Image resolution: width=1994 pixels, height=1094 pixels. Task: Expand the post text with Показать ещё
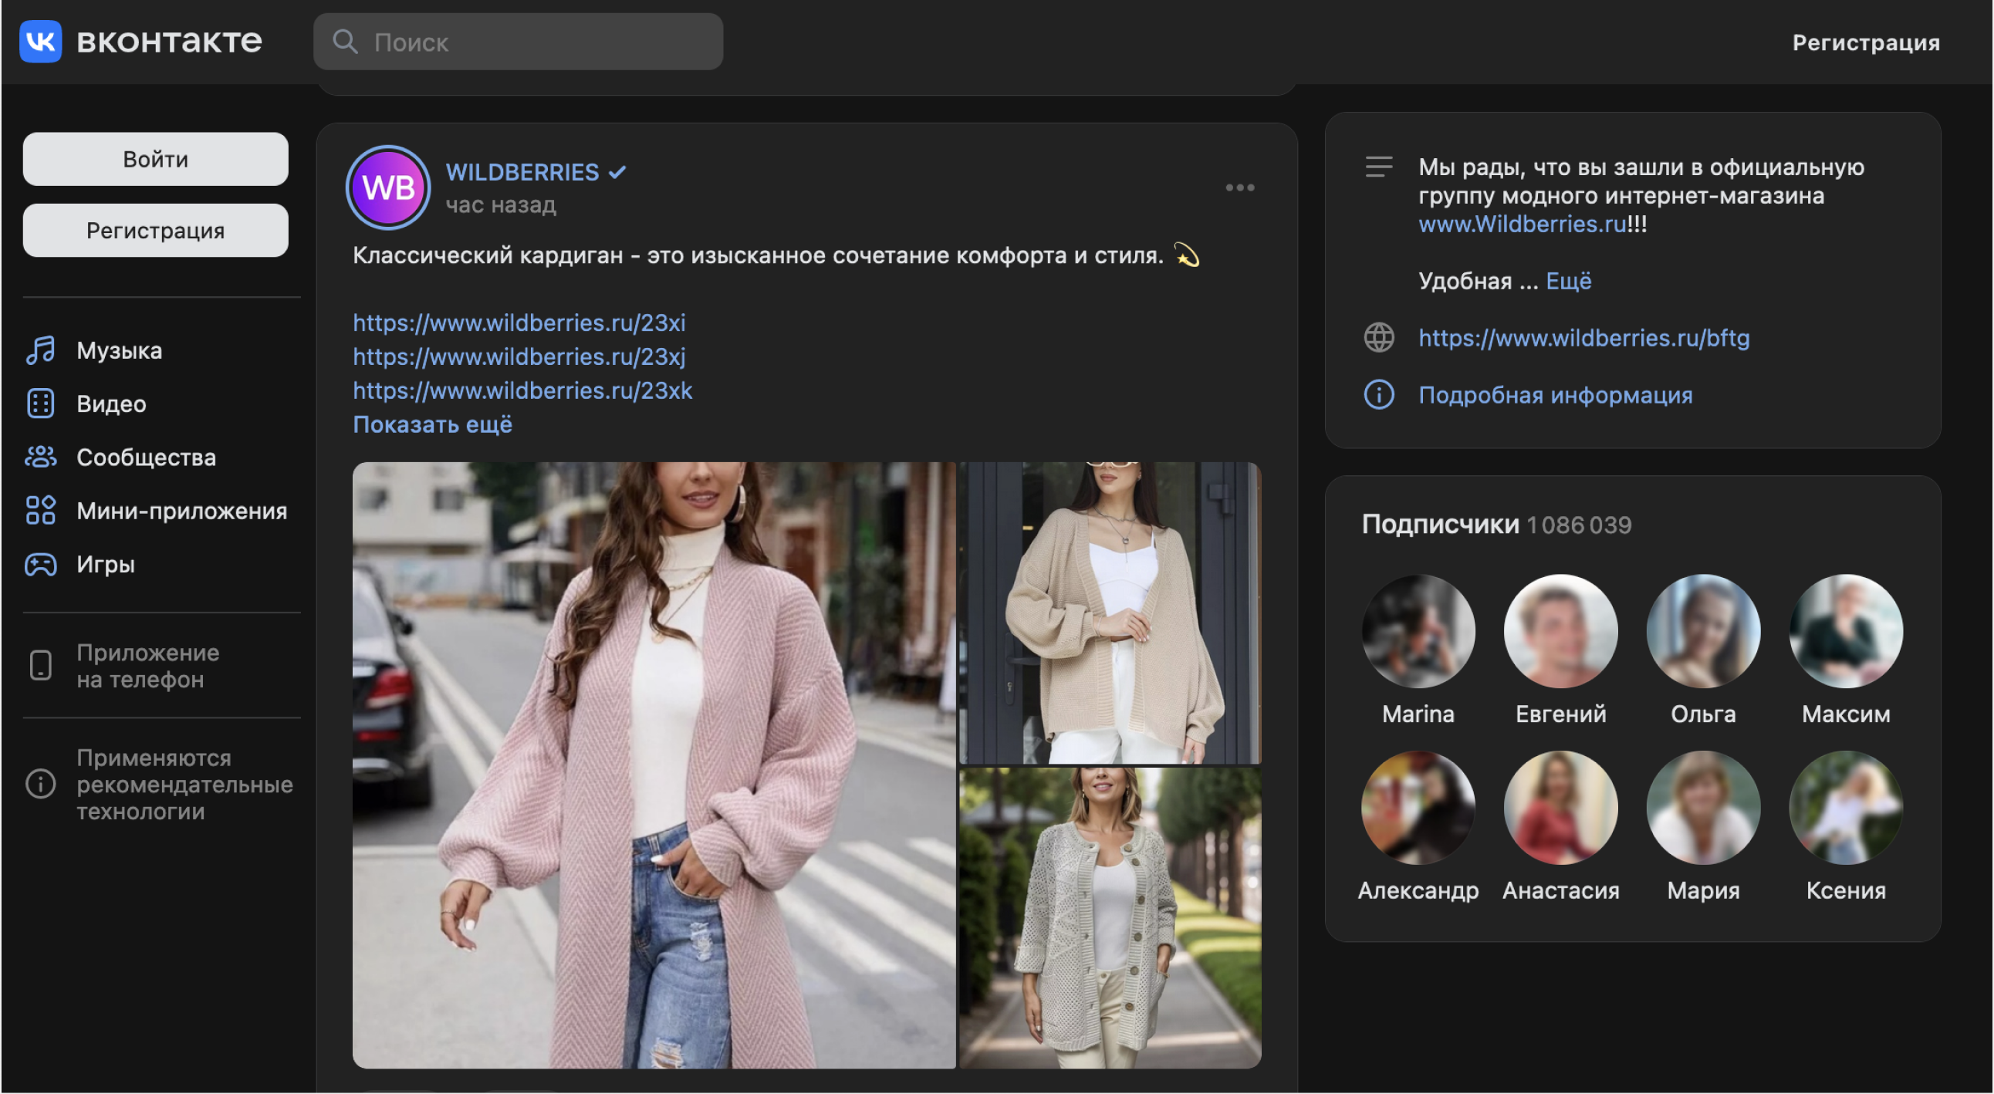432,425
